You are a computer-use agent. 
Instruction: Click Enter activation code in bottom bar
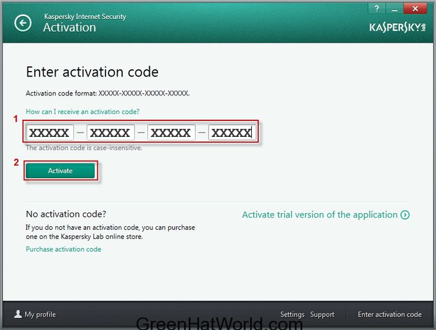point(390,315)
